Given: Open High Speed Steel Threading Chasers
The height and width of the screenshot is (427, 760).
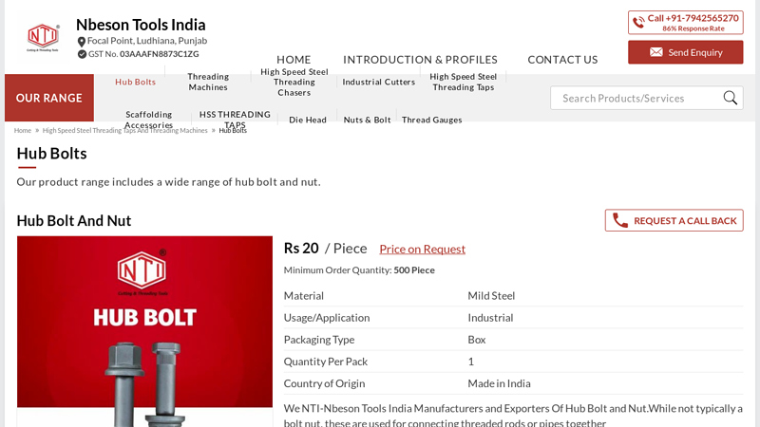Looking at the screenshot, I should pos(294,82).
